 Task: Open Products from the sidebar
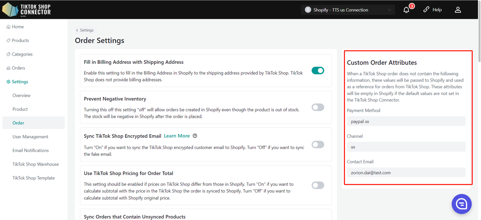click(x=20, y=41)
